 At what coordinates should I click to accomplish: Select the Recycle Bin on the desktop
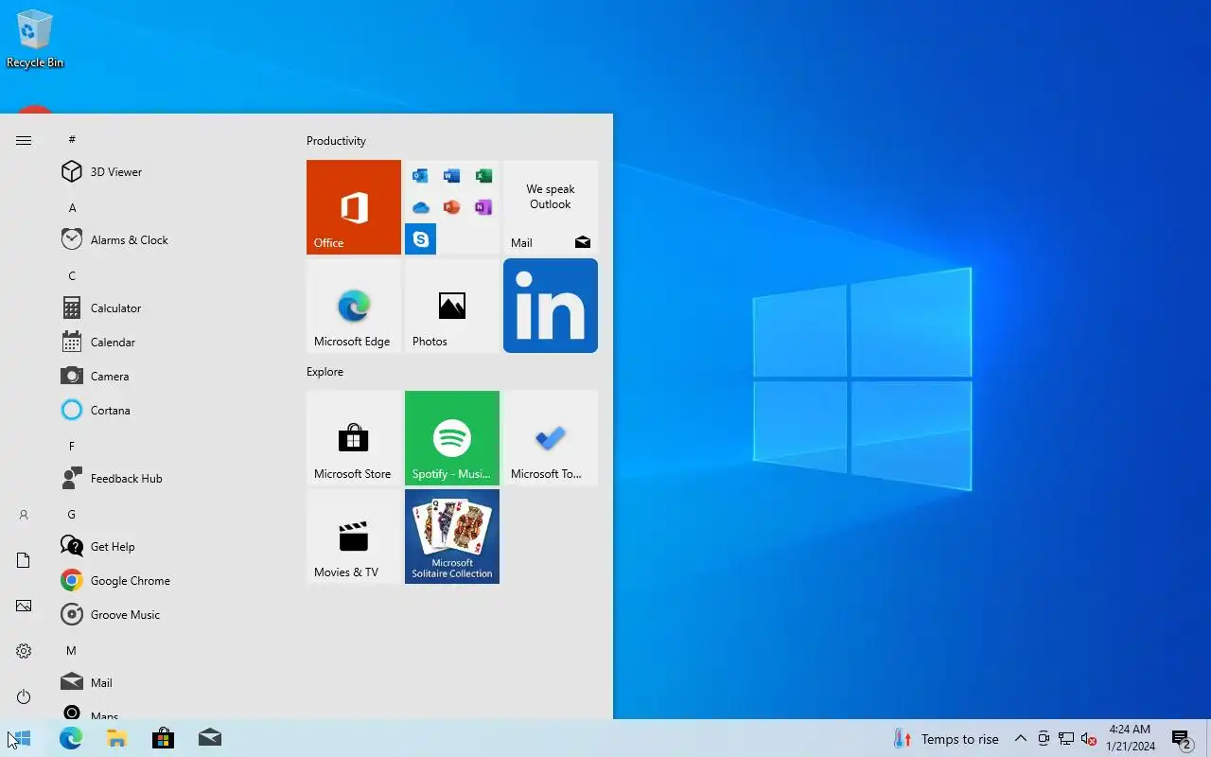35,40
